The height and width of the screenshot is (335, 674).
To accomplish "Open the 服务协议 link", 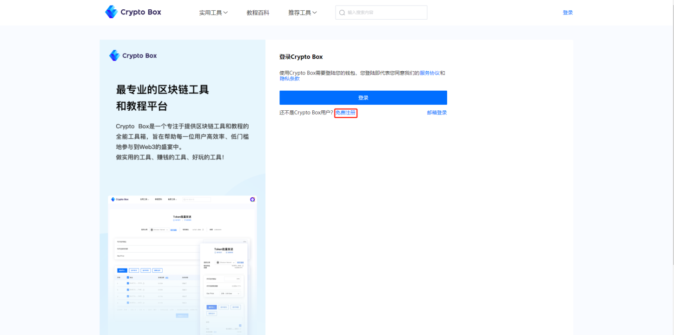I will pyautogui.click(x=430, y=73).
